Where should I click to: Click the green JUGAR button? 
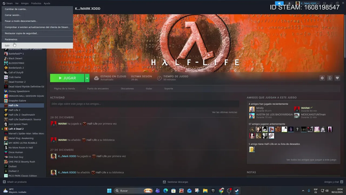click(67, 78)
